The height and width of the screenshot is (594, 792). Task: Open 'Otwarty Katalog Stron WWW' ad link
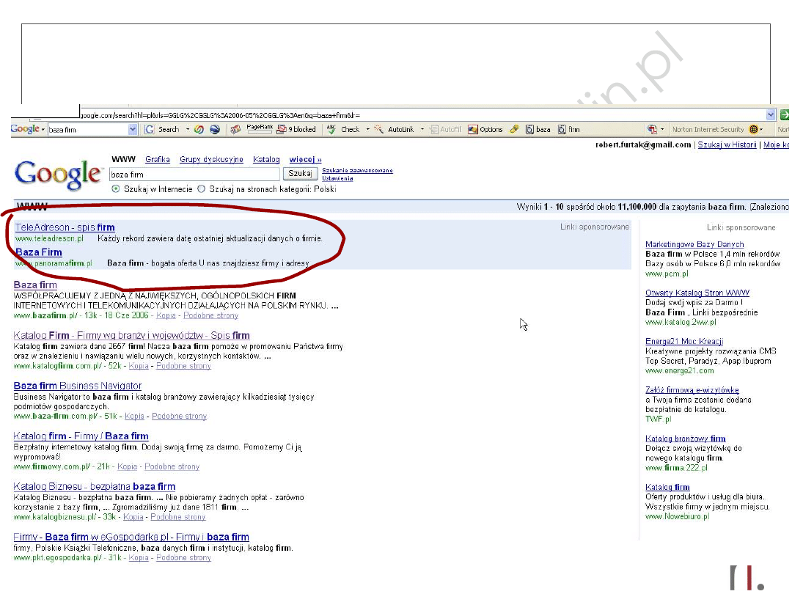[x=697, y=293]
